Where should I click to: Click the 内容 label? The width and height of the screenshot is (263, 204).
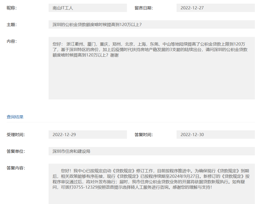coord(11,41)
